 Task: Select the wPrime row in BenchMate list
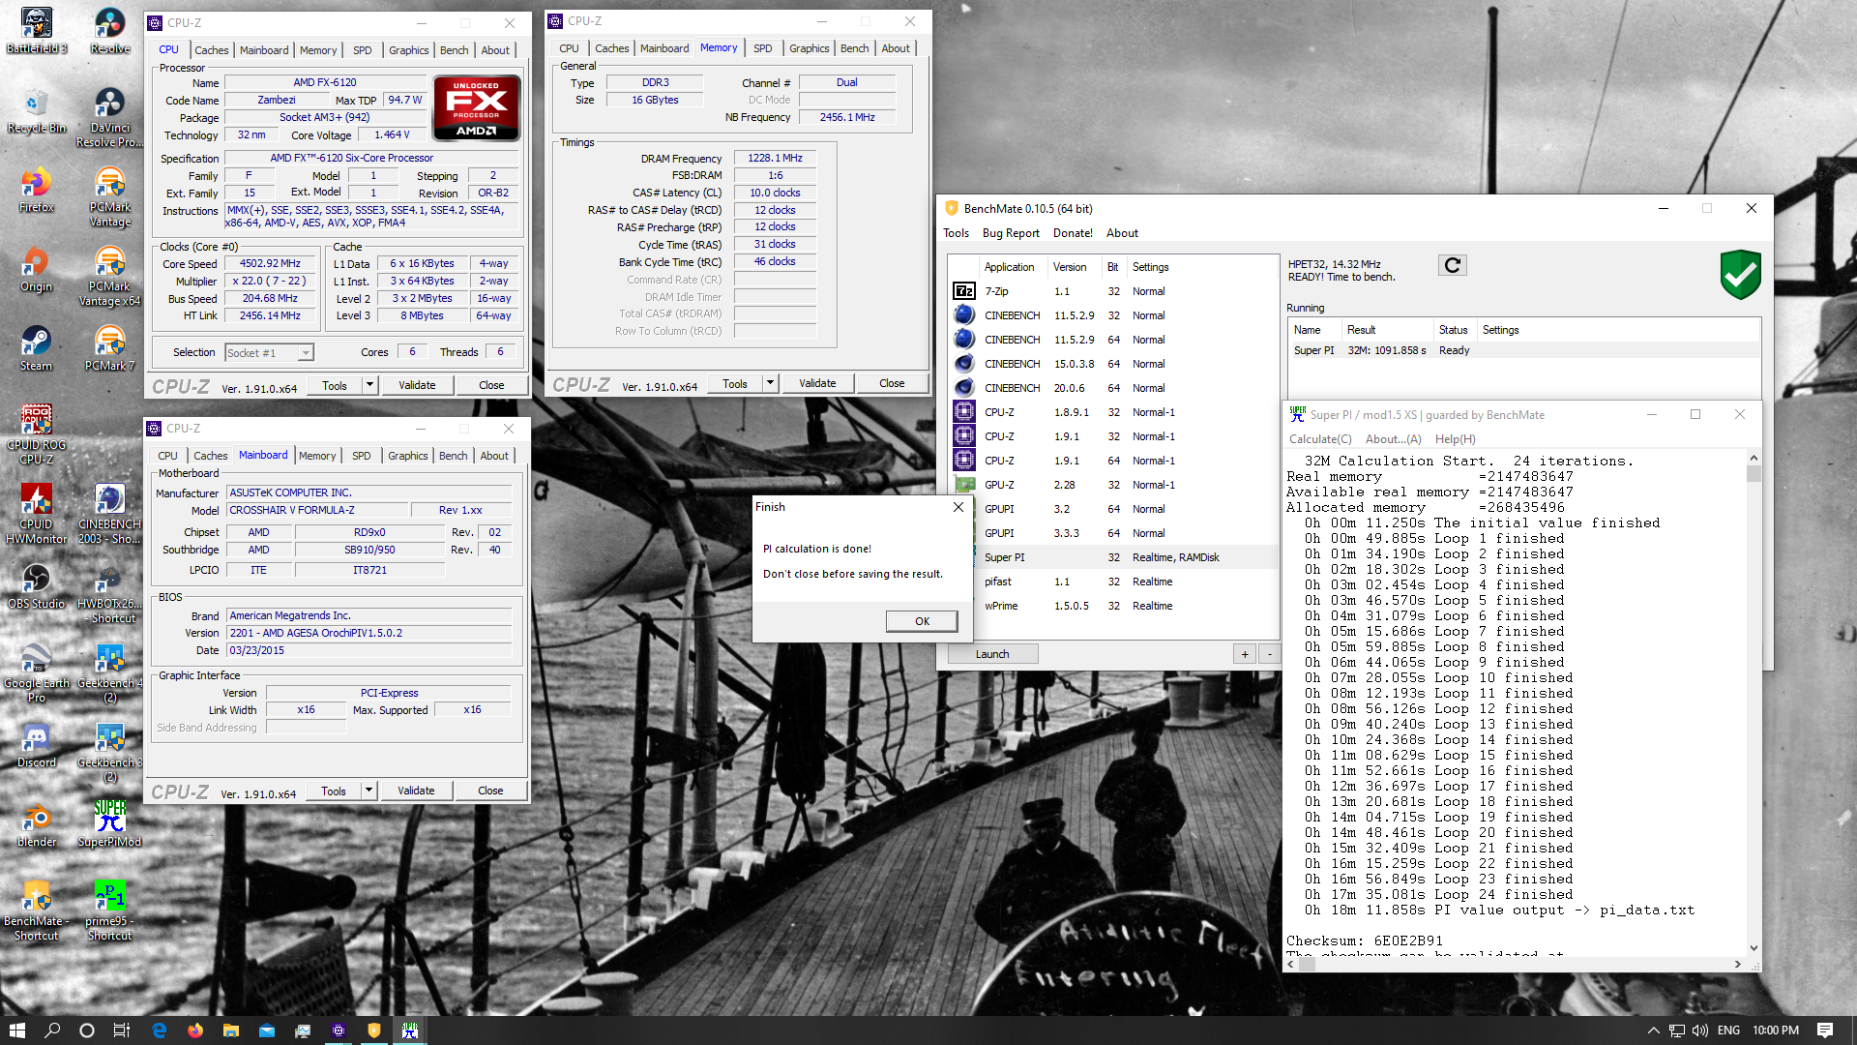(x=1112, y=606)
